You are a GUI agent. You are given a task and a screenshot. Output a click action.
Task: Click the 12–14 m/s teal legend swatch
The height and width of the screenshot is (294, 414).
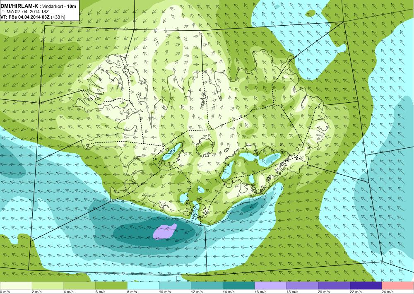pos(207,286)
